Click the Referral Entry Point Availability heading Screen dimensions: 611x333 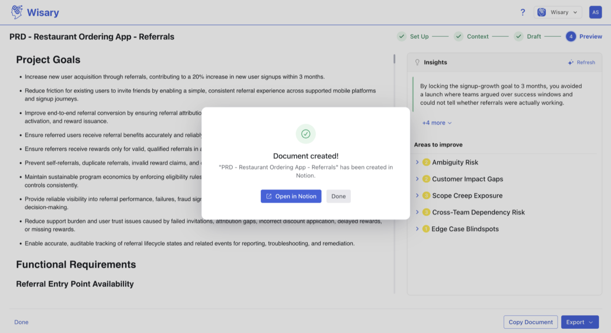75,284
